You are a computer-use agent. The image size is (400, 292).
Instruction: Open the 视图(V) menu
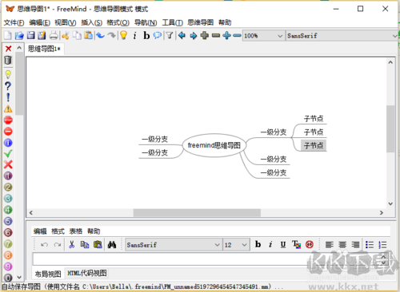click(66, 22)
